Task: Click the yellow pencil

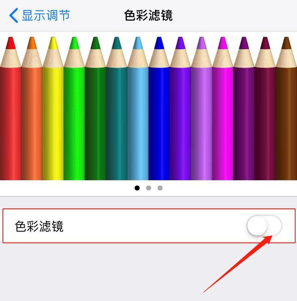Action: click(53, 109)
